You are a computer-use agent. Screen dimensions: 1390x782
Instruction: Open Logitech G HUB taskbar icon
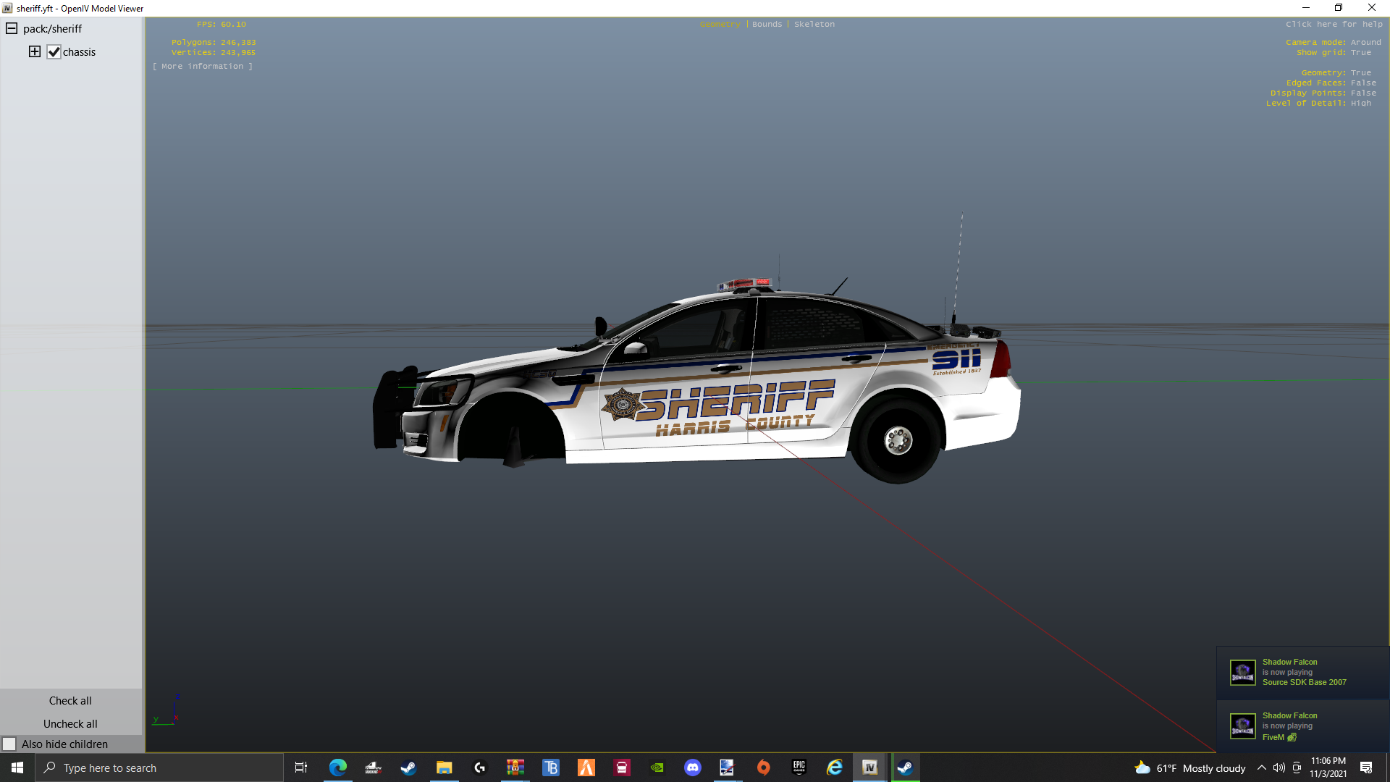click(480, 768)
